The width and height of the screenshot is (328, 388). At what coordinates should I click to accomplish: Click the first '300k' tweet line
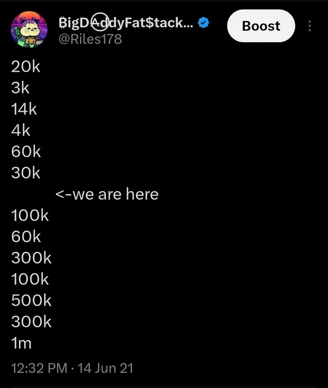31,258
